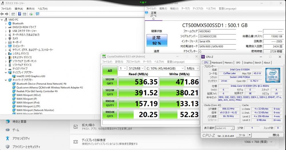286x150 pixels.
Task: Run the RND4K Q32T1 benchmark
Action: pyautogui.click(x=110, y=103)
